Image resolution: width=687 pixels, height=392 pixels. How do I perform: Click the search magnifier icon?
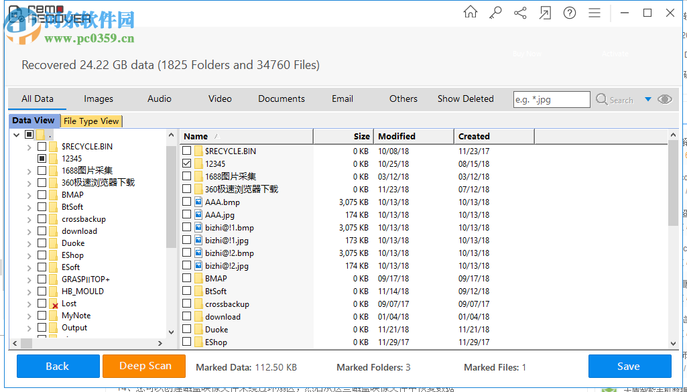[603, 99]
